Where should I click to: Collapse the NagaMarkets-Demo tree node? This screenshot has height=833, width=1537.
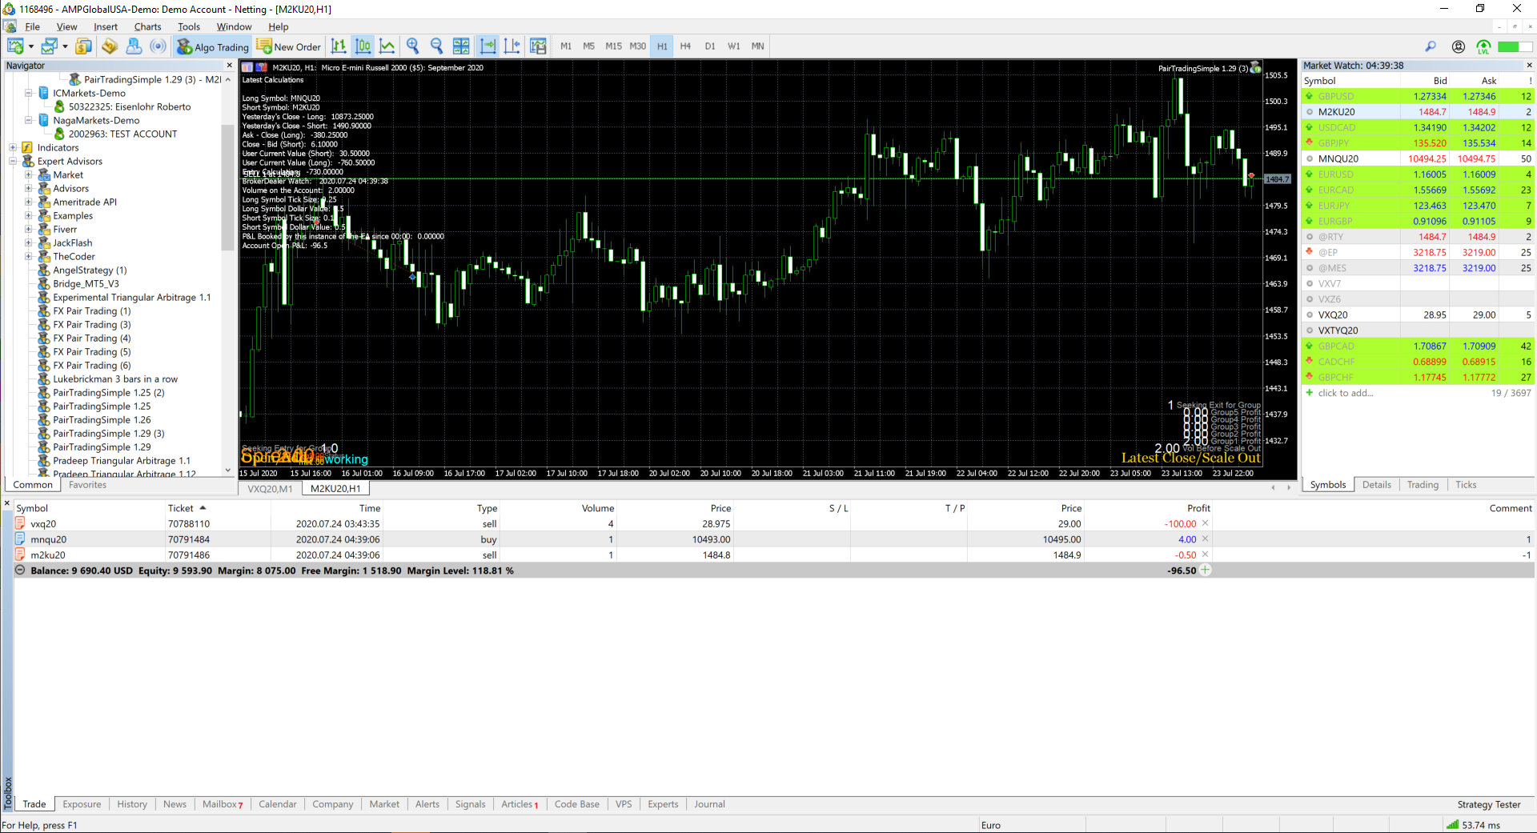click(28, 120)
